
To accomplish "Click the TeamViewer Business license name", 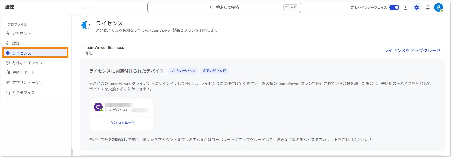I will pyautogui.click(x=104, y=47).
